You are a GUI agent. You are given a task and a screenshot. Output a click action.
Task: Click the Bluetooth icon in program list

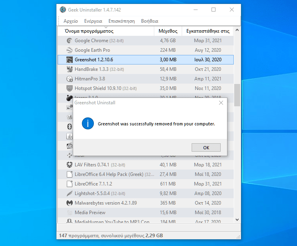tap(70, 127)
